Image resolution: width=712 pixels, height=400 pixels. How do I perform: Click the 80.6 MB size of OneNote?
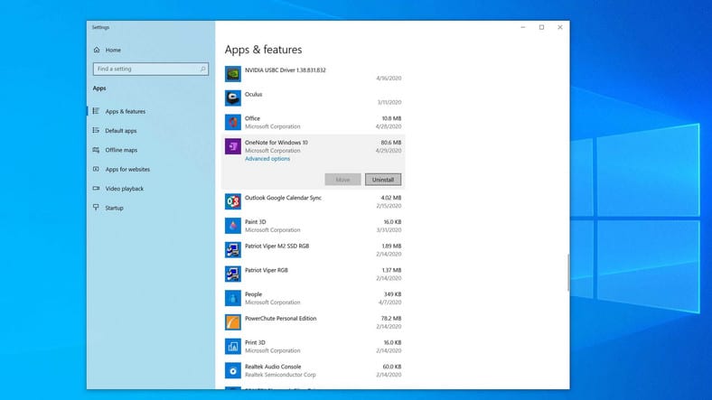(x=391, y=143)
